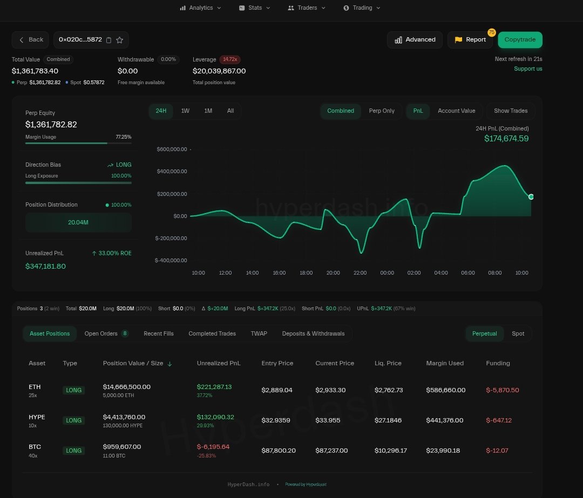This screenshot has height=498, width=583.
Task: Click the Analytics bar chart icon
Action: pyautogui.click(x=183, y=8)
